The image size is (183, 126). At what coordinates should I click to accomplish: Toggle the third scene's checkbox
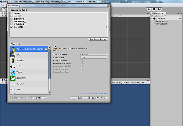(12, 19)
